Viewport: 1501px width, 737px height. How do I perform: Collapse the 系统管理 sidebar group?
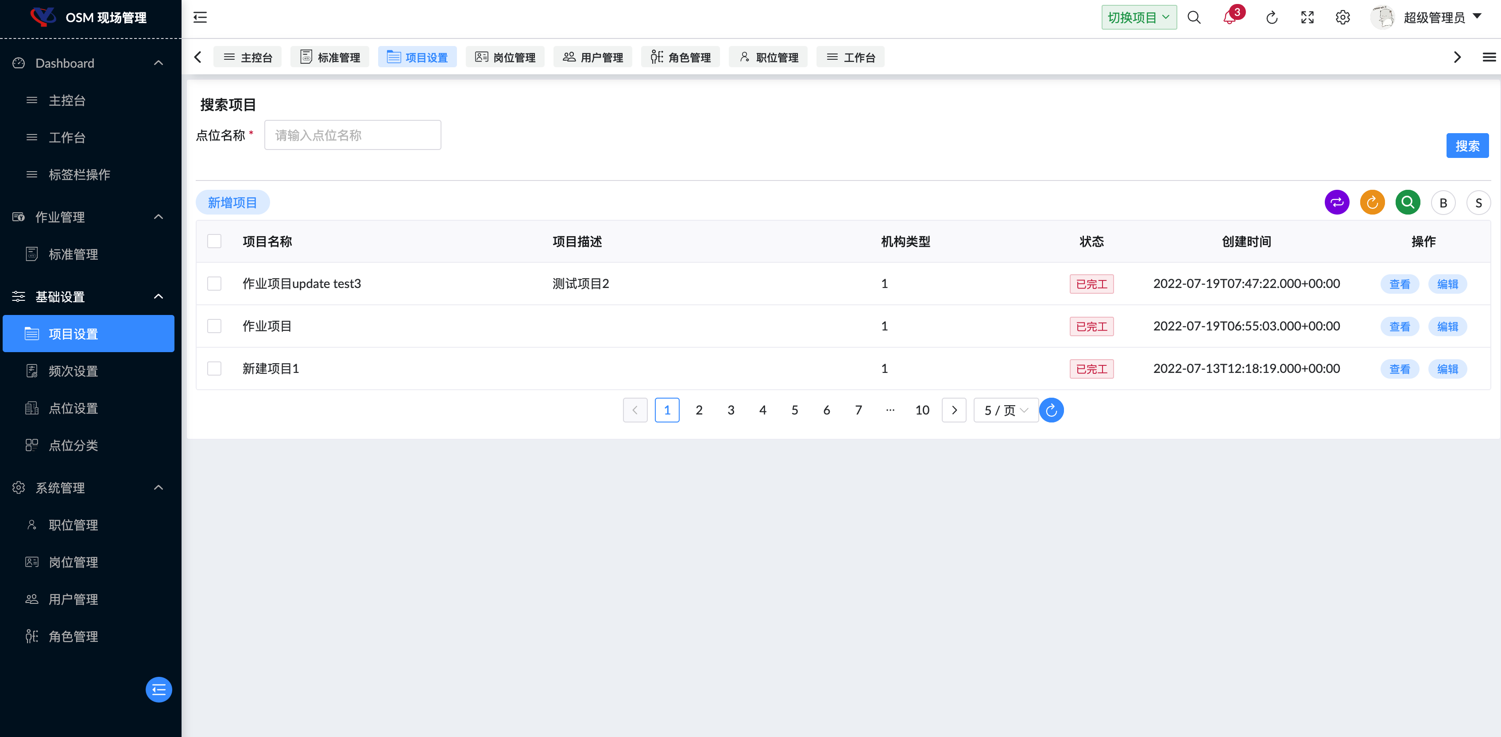pyautogui.click(x=159, y=487)
